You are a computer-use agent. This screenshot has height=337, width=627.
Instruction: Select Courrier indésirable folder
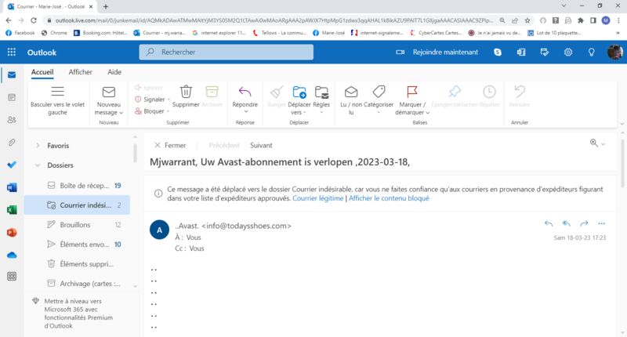click(x=77, y=205)
